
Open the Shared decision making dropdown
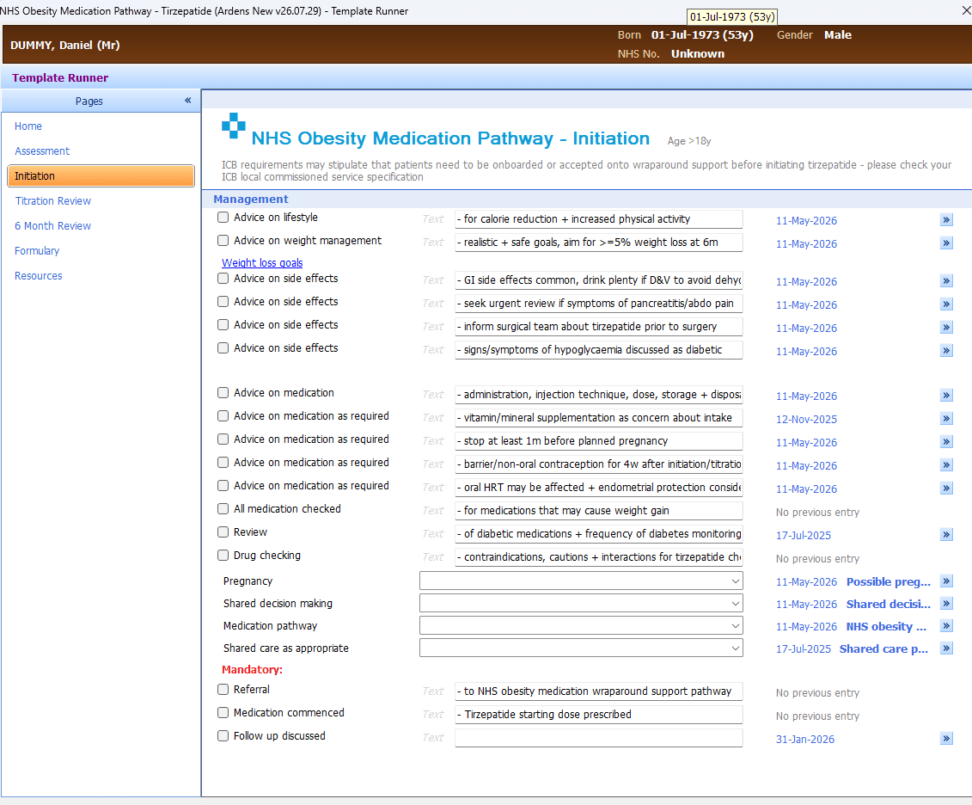(581, 604)
